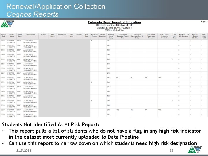Click the Core Credits Required to Graduate header
The width and height of the screenshot is (208, 156).
[x=164, y=36]
